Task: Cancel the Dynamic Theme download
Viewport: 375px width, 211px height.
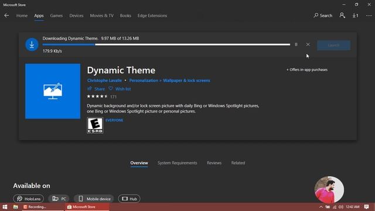Action: tap(308, 45)
